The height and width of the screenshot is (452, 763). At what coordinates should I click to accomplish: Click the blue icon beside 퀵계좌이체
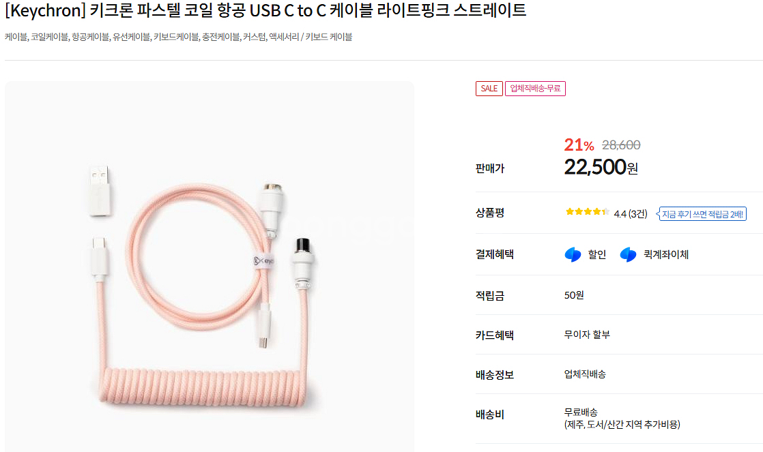[x=628, y=255]
